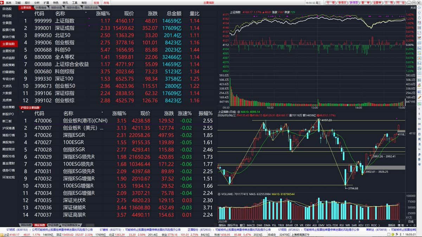Click the up arrow icon in right toolbar
The width and height of the screenshot is (422, 237).
pyautogui.click(x=418, y=12)
